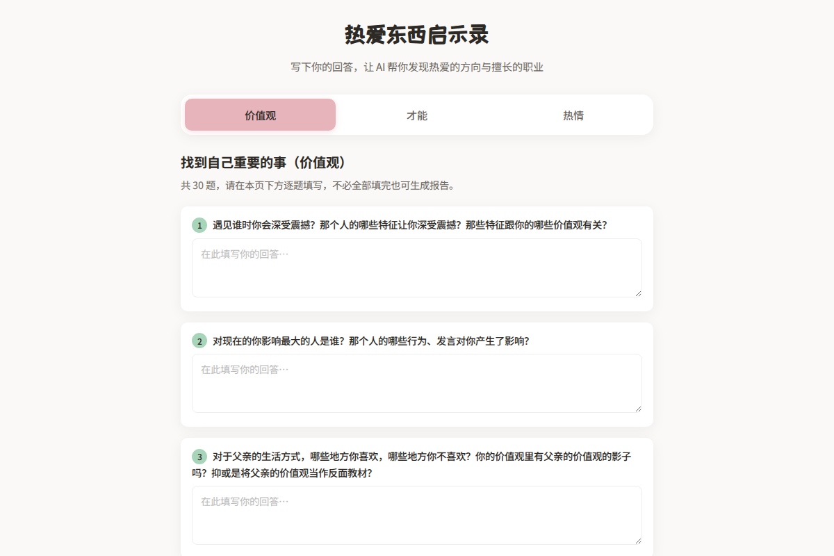Click the subtitle about AI discovering passions

coord(417,67)
